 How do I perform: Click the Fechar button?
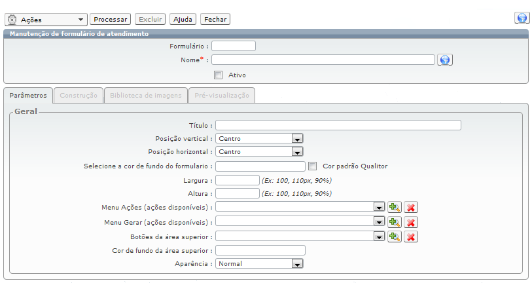[x=215, y=20]
